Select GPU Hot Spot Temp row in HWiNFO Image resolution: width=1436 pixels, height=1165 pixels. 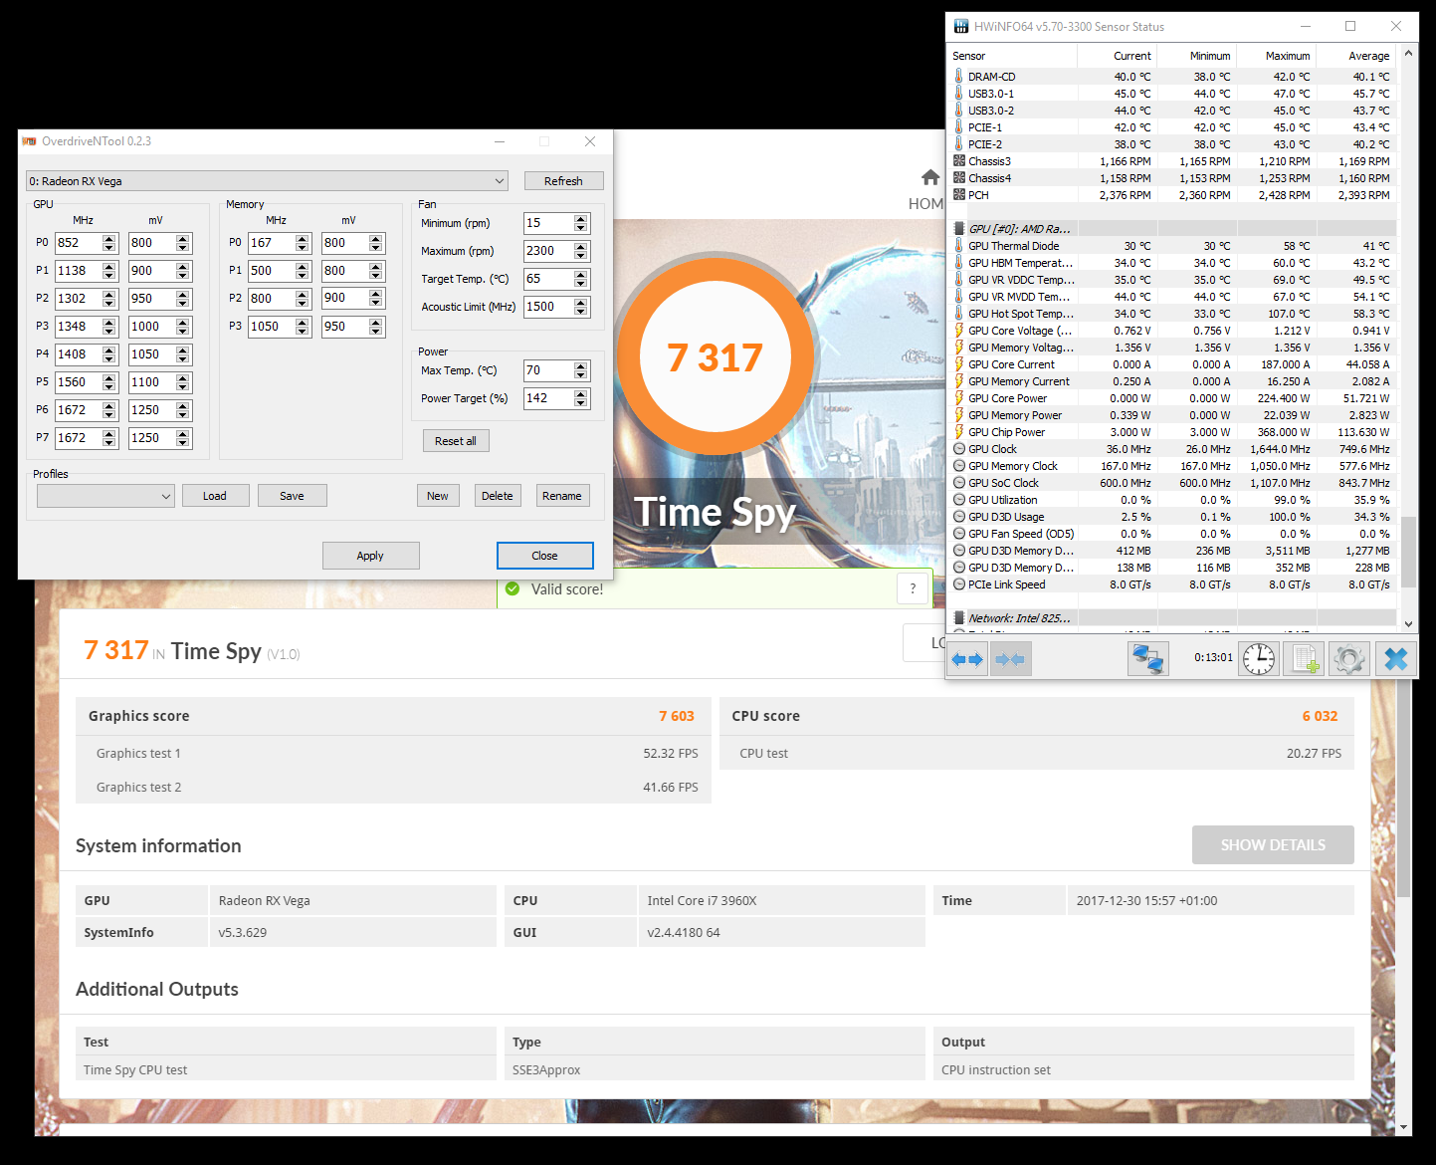tap(1172, 314)
